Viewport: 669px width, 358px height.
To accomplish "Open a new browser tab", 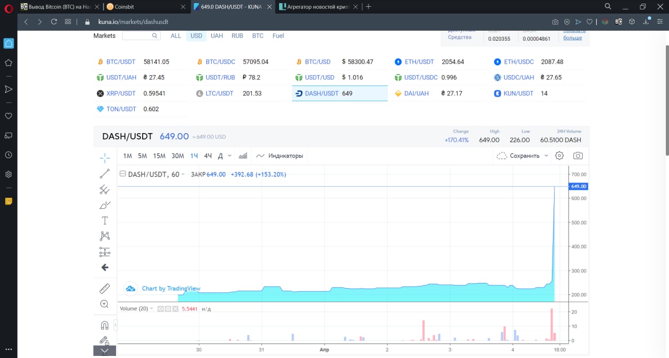I will click(368, 6).
